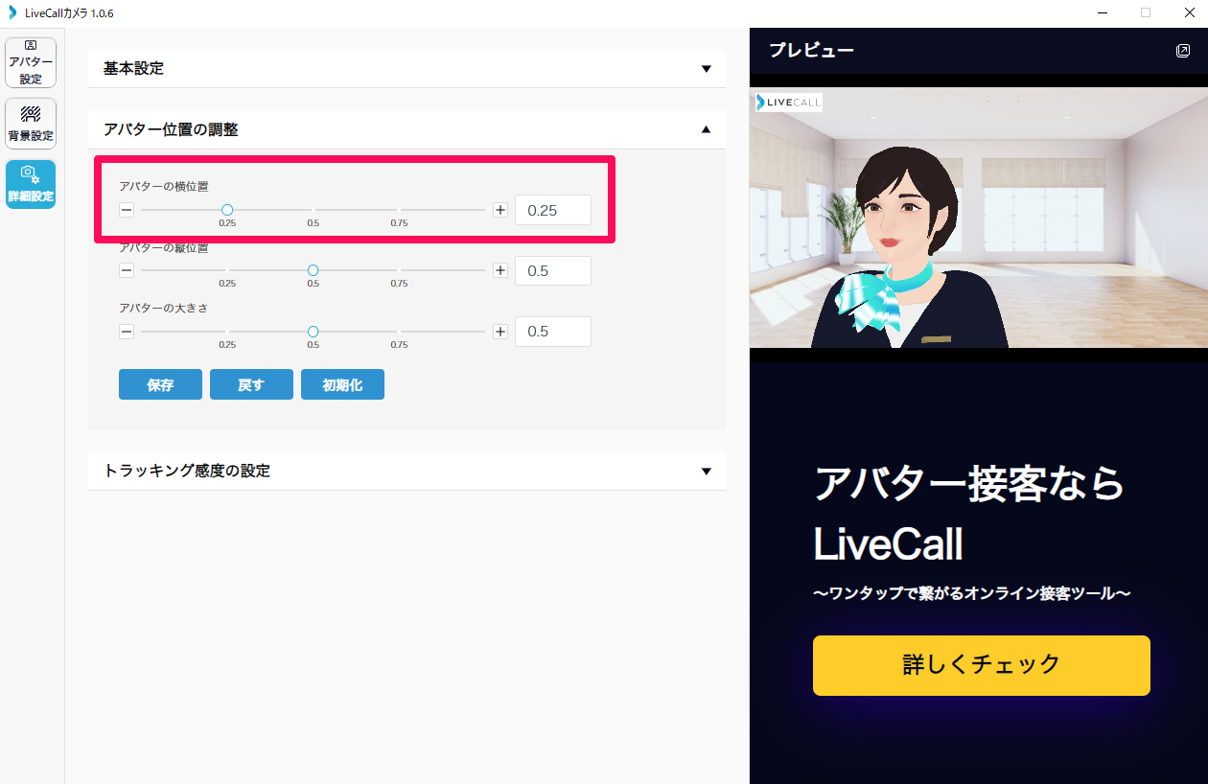
Task: Open the アバター設定 sidebar tab
Action: [x=31, y=63]
